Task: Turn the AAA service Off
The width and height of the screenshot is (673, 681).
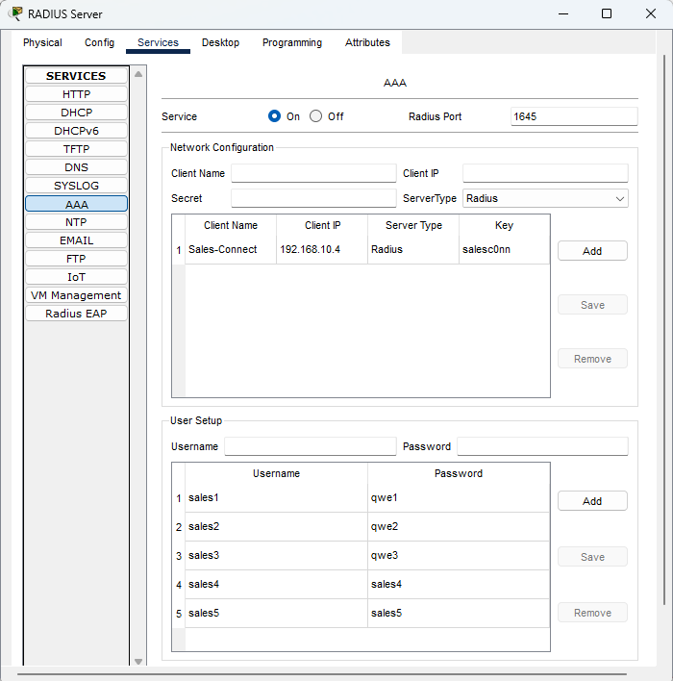Action: click(316, 116)
